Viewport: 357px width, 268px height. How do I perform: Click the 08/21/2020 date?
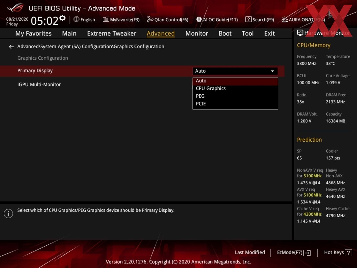point(17,19)
